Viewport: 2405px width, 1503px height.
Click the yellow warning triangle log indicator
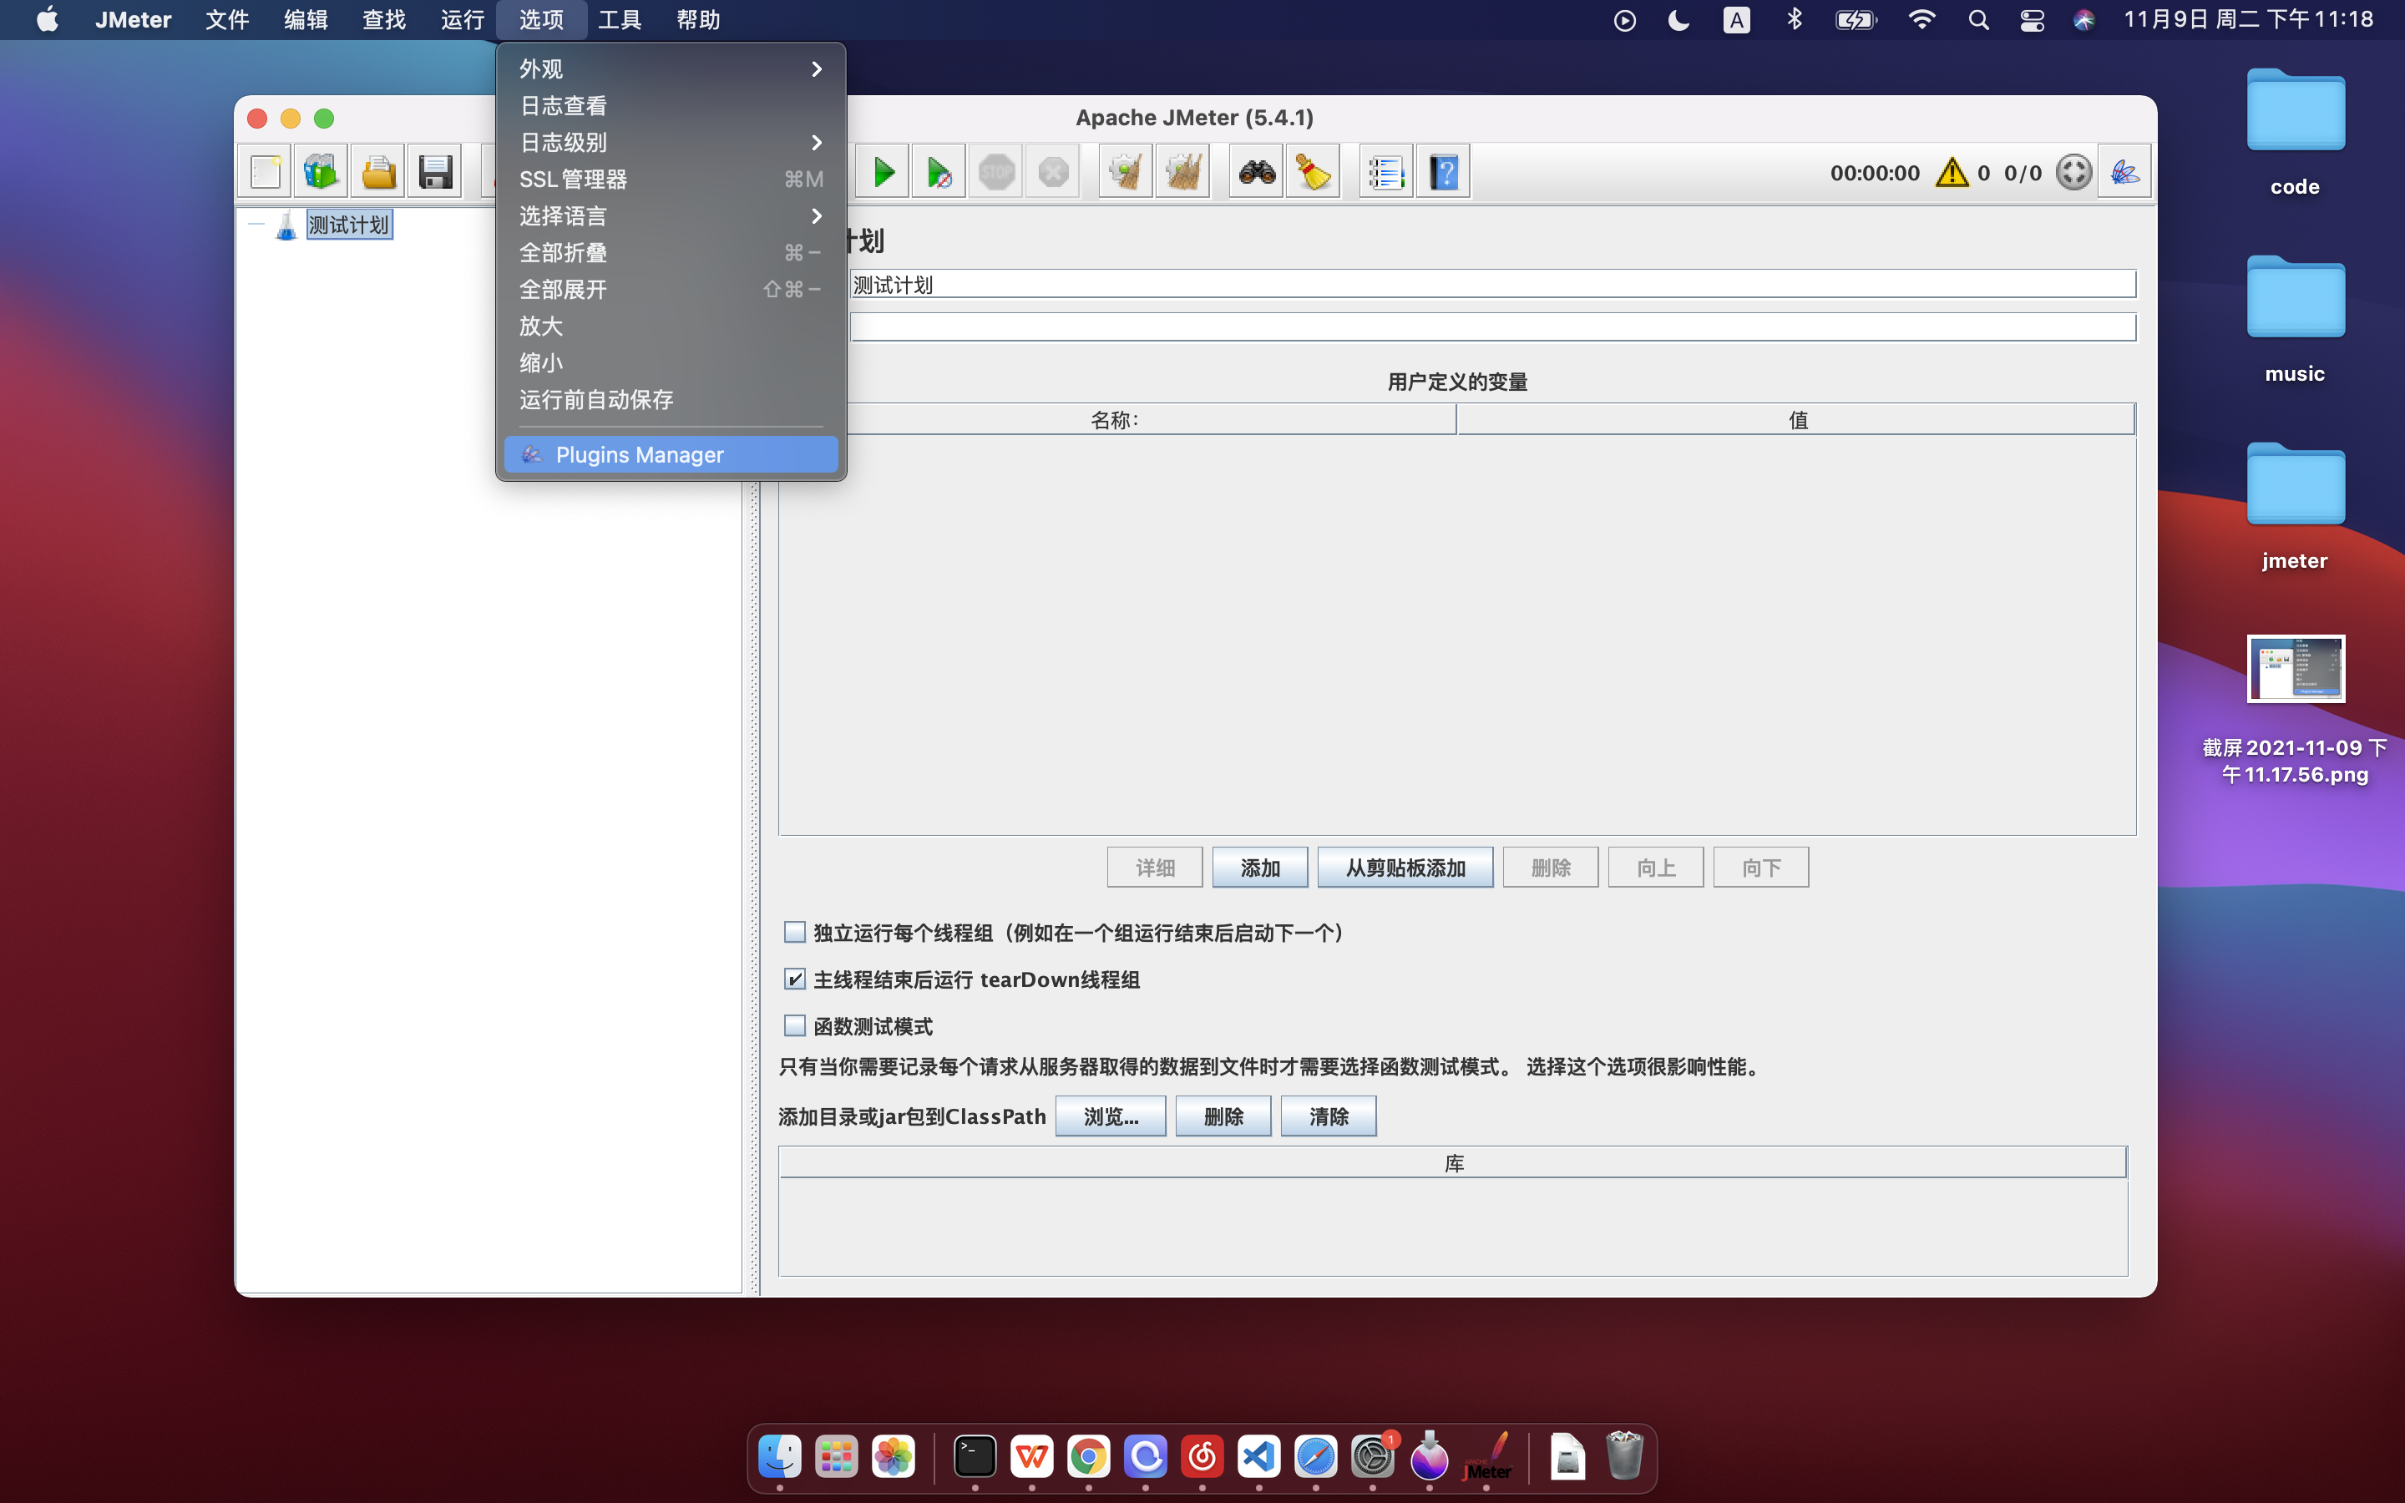[1952, 172]
